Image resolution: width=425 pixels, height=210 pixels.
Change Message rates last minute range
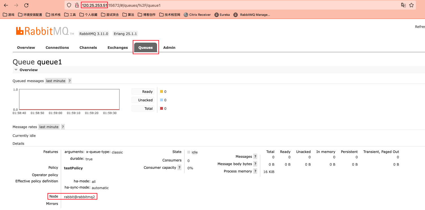click(49, 127)
